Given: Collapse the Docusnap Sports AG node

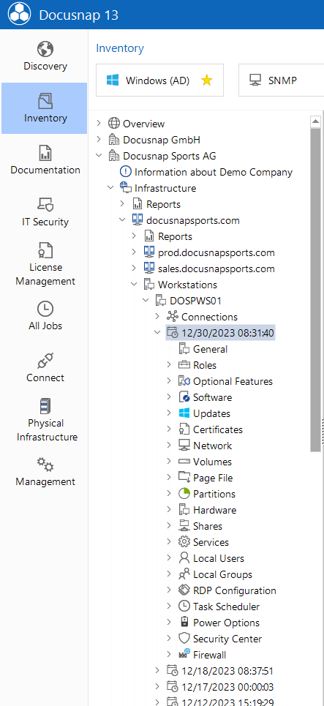Looking at the screenshot, I should 99,156.
